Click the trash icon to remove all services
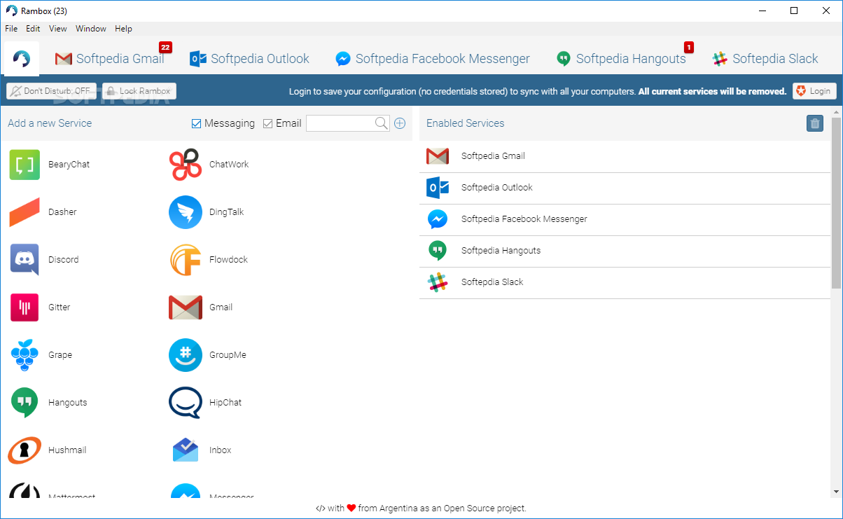 pos(815,123)
